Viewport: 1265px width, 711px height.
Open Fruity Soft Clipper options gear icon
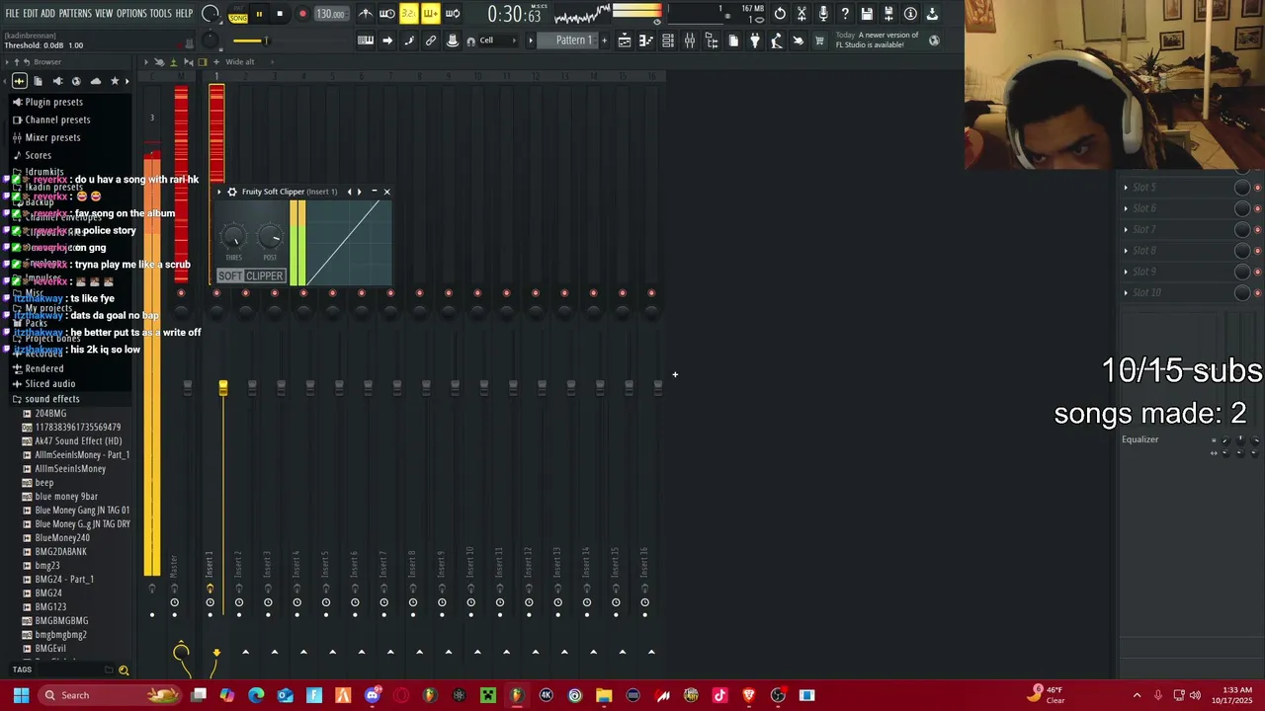[x=232, y=192]
